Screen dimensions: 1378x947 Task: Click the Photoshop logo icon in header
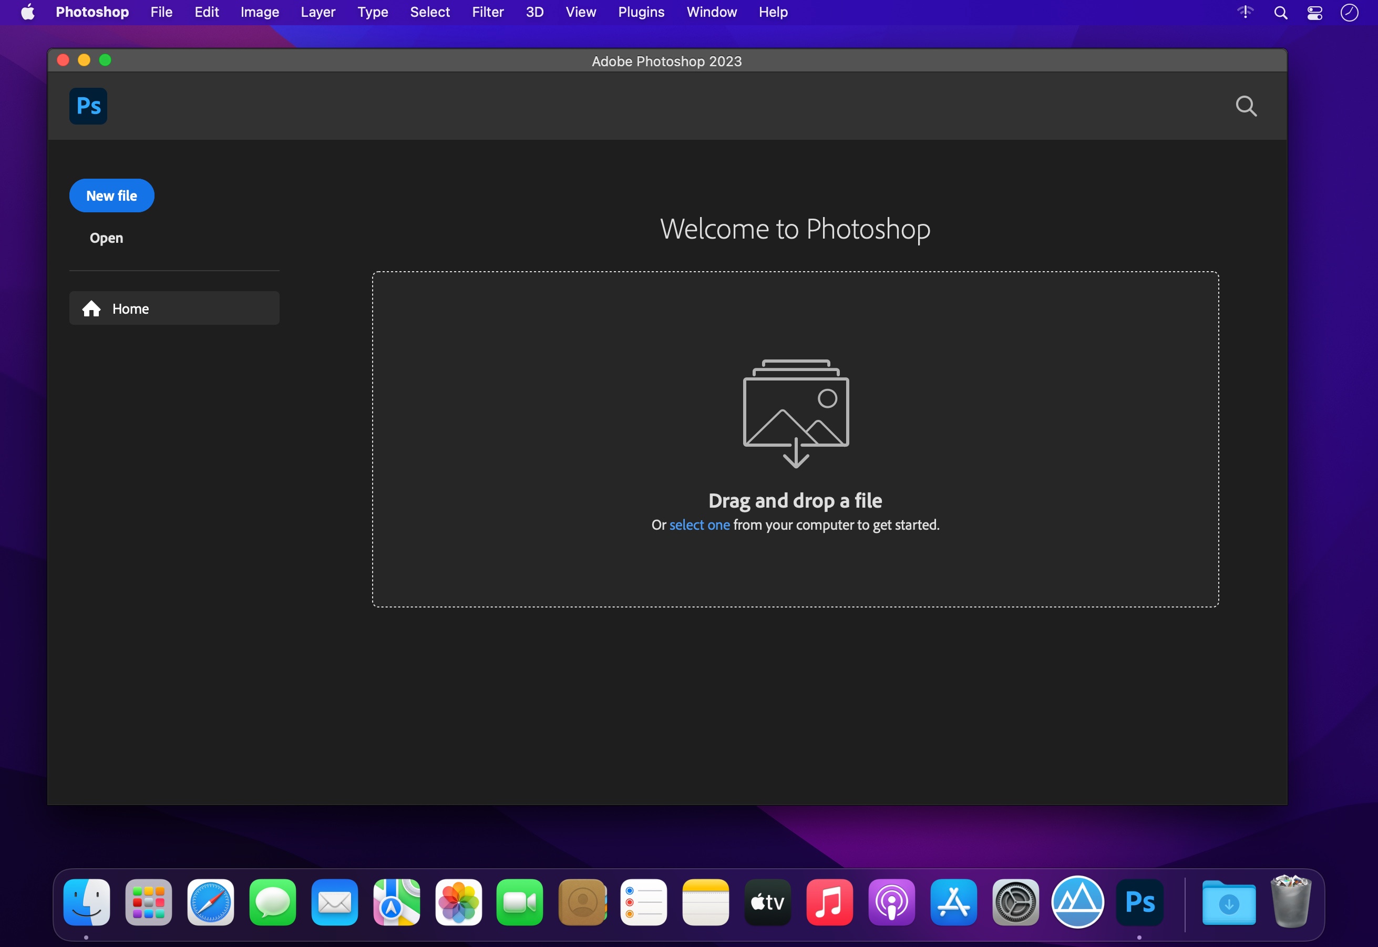[89, 106]
